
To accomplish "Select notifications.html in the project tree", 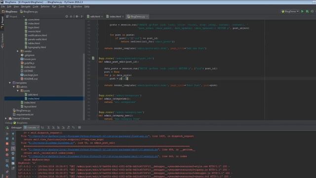I will 36,35.
